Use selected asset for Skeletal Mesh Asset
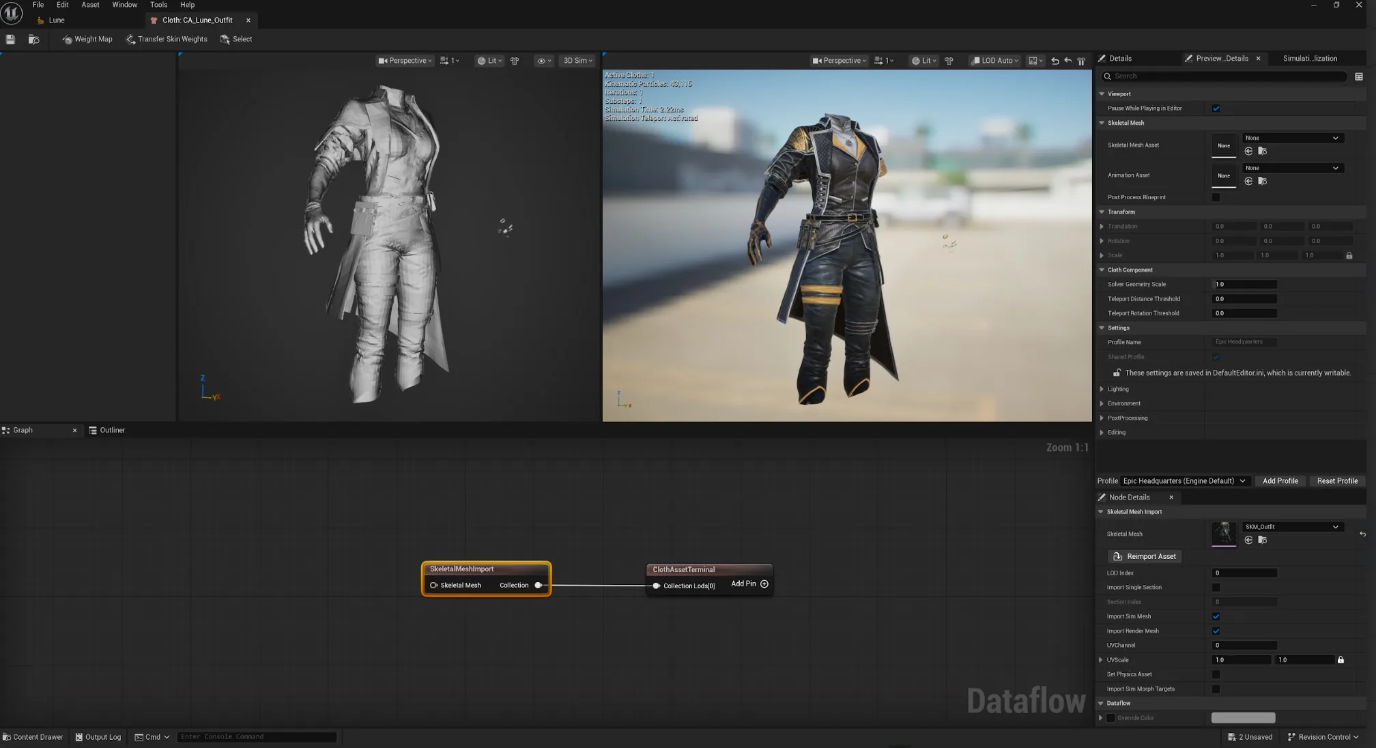The height and width of the screenshot is (748, 1376). [x=1248, y=152]
